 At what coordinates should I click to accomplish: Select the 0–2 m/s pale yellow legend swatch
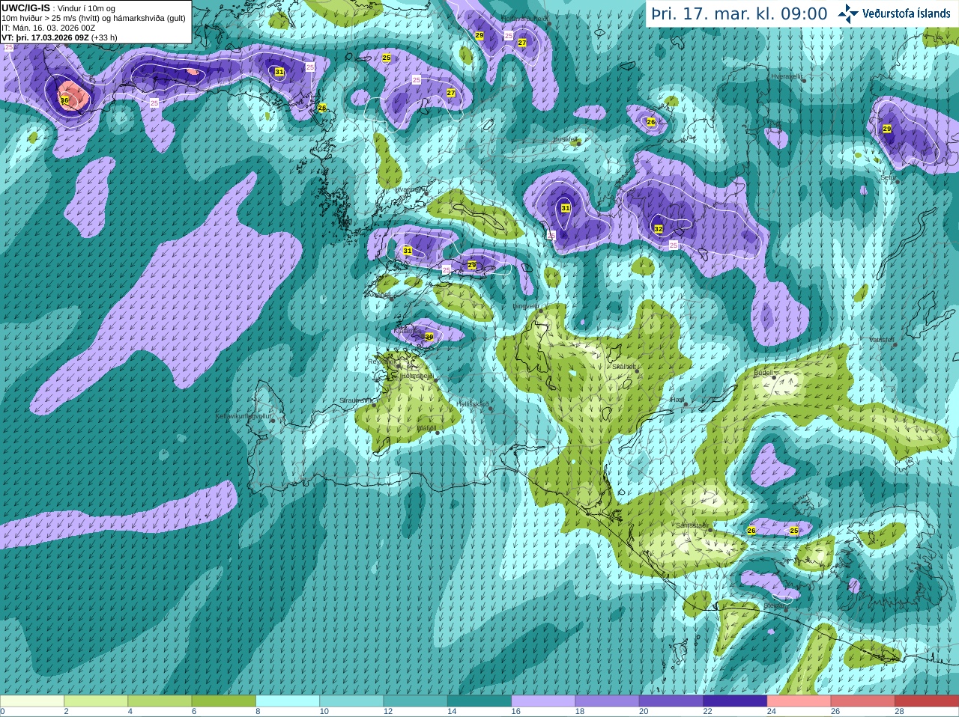(x=32, y=701)
